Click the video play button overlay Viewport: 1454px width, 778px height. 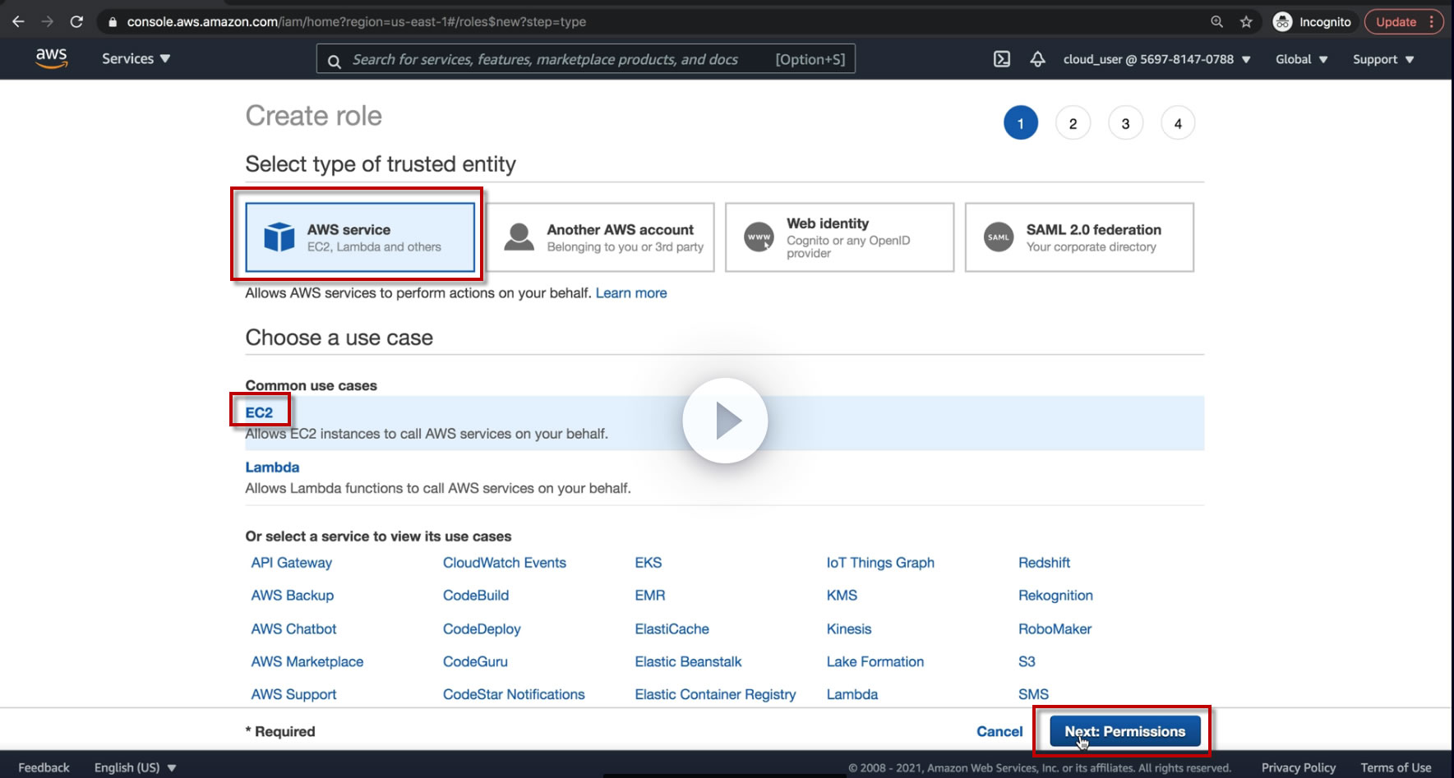click(725, 421)
